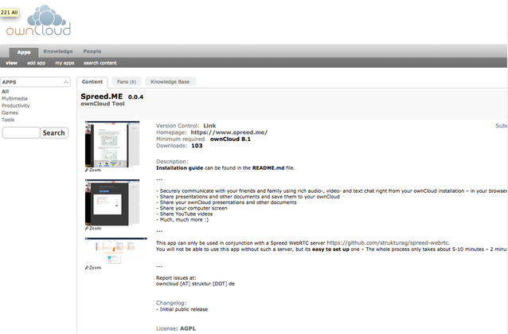
Task: Open second screenshot thumbnail with dialog
Action: (x=112, y=202)
